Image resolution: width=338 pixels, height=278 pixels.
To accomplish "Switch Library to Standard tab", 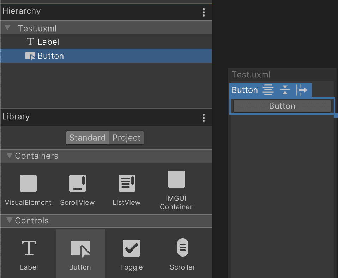I will (x=87, y=138).
